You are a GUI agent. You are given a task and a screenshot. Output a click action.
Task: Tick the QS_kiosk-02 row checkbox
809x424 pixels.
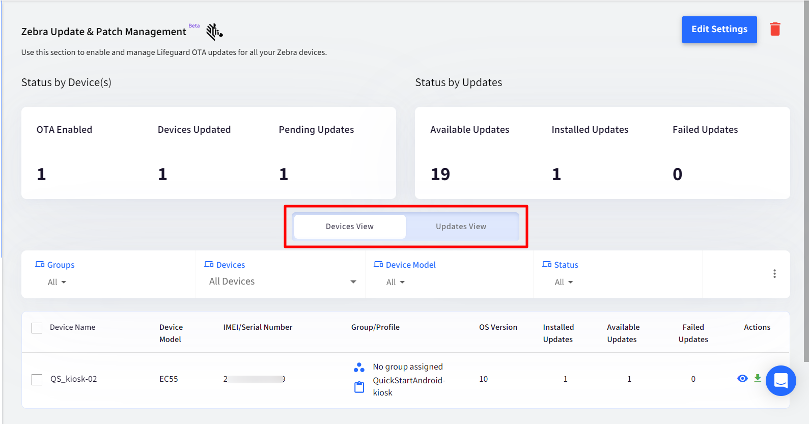(x=37, y=379)
